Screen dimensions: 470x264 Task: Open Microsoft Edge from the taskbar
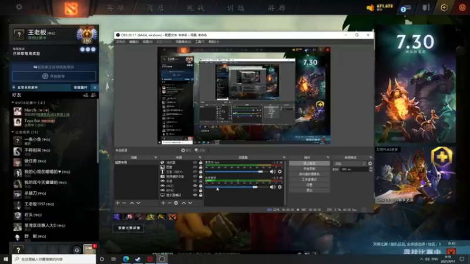pos(126,259)
